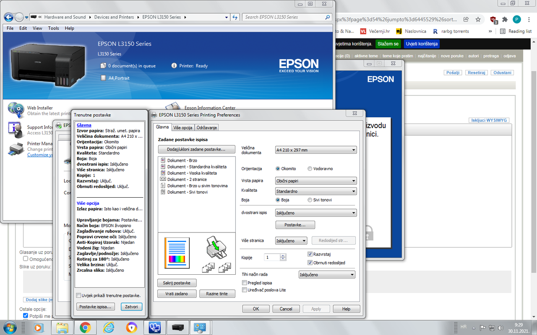Click the Support Information icon

point(16,129)
